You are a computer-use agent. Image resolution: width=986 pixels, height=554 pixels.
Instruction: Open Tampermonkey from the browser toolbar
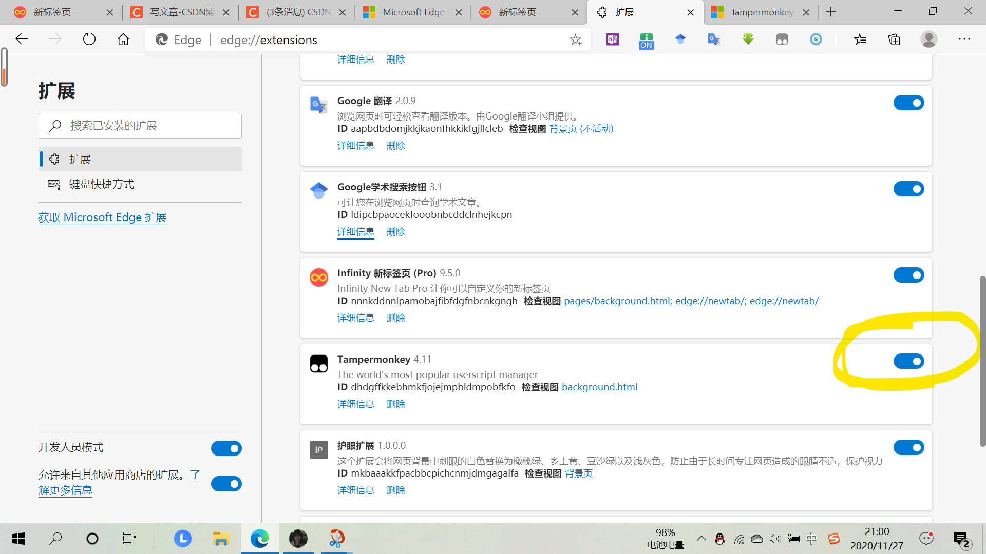(x=782, y=39)
